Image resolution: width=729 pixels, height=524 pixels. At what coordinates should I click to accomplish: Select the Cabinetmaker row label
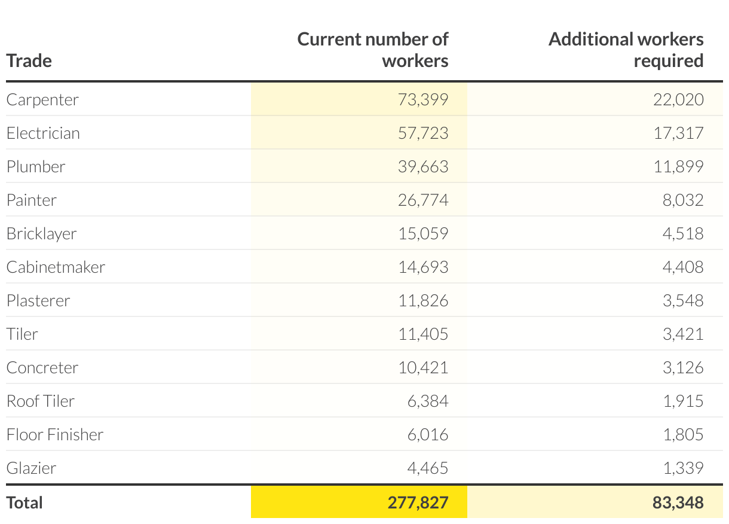tap(56, 267)
